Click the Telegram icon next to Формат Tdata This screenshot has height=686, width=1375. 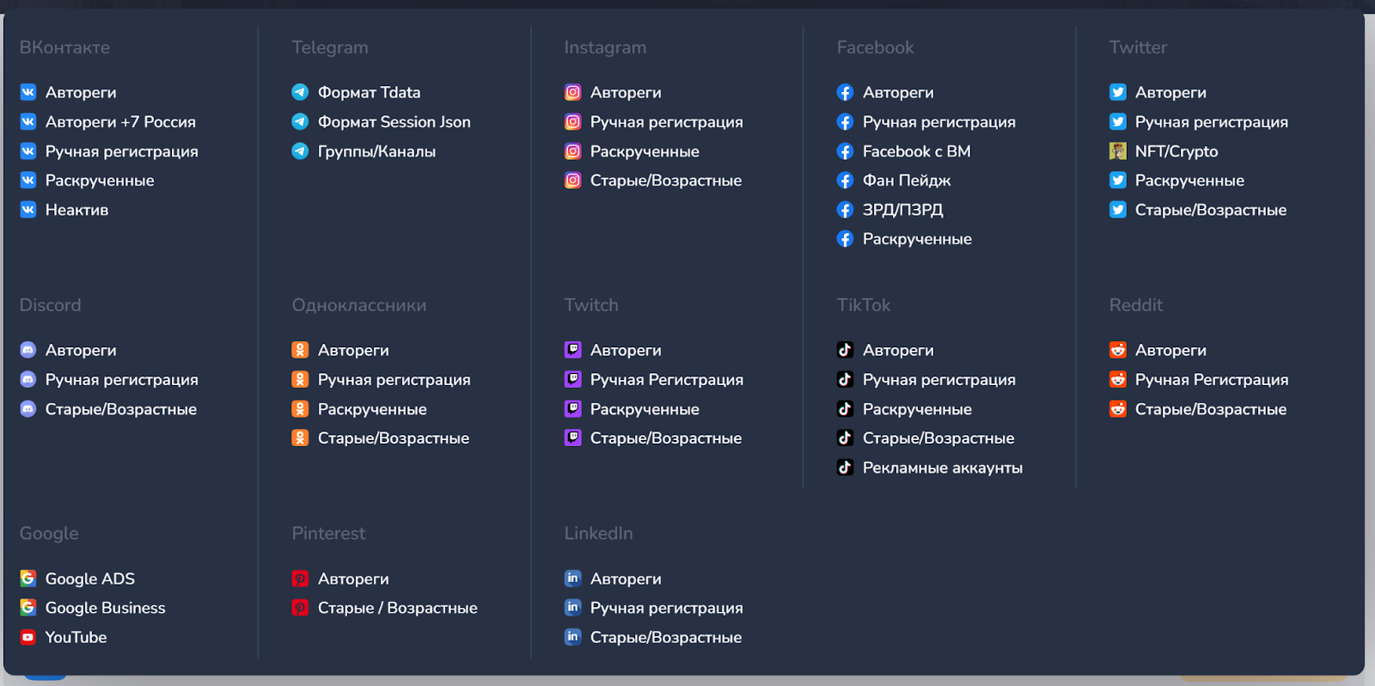pos(300,92)
